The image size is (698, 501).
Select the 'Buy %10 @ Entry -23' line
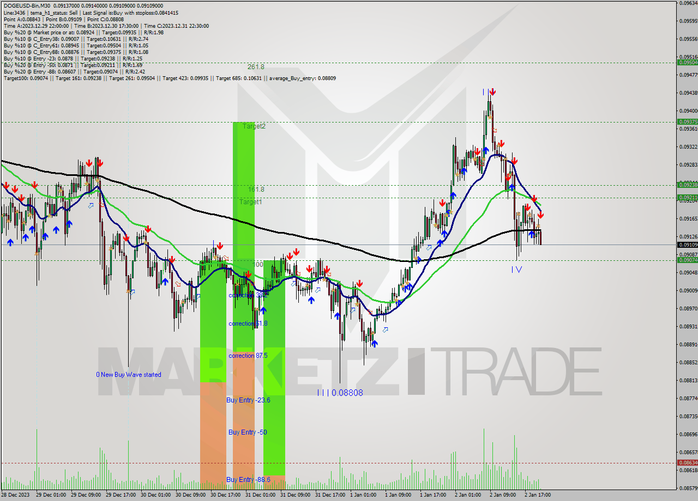pyautogui.click(x=73, y=58)
